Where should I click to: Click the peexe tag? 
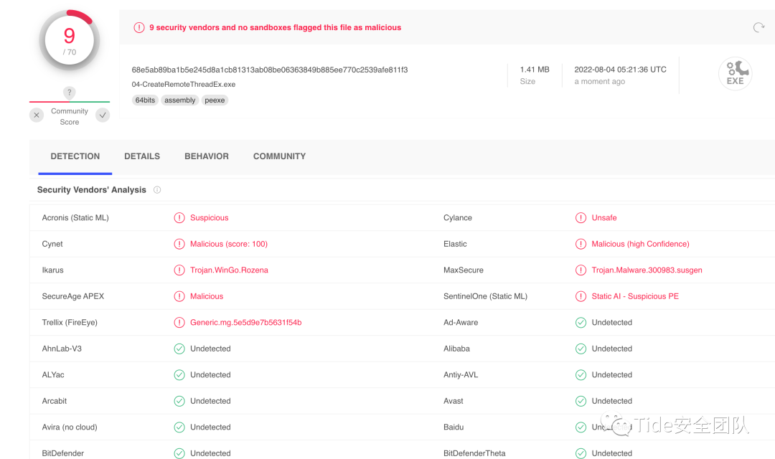pos(215,100)
